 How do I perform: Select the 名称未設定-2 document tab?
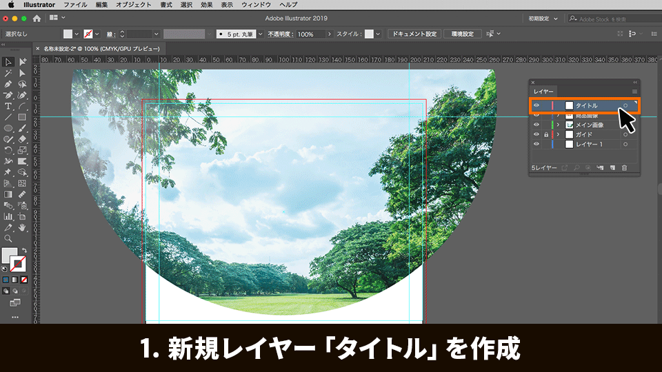coord(102,49)
